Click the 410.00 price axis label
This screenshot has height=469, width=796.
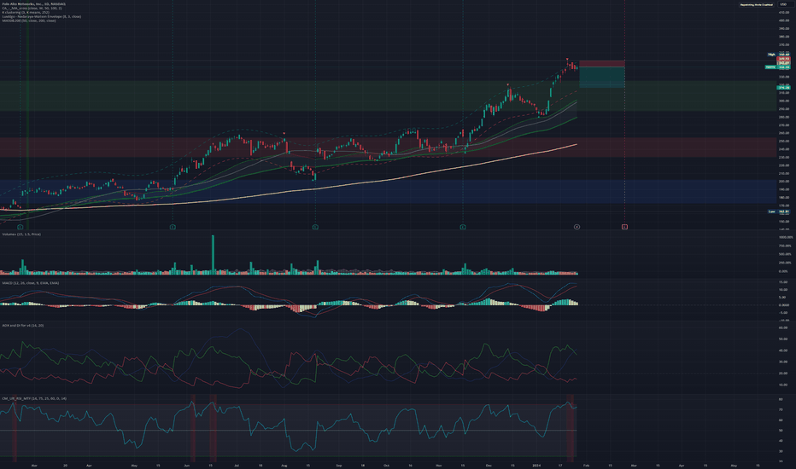click(783, 12)
